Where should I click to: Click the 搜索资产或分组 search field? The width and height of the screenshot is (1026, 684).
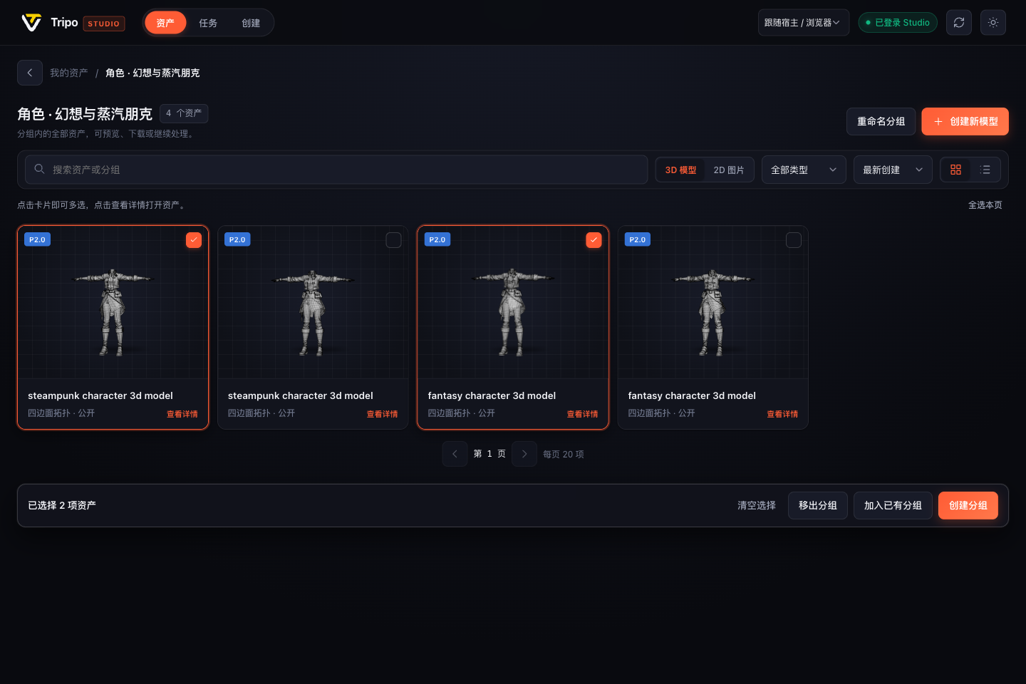336,170
